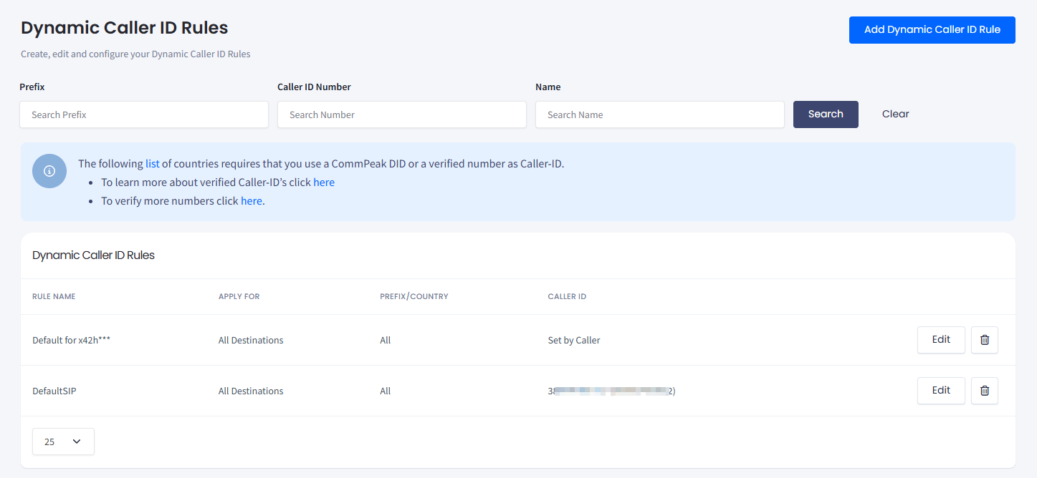1037x478 pixels.
Task: Open "here" link about verified Caller-IDs
Action: (324, 182)
